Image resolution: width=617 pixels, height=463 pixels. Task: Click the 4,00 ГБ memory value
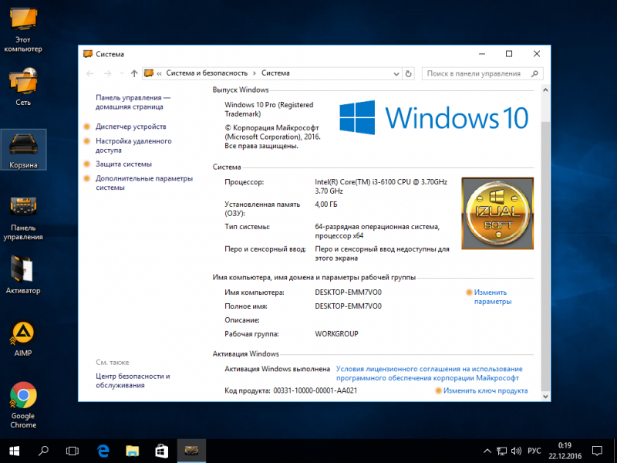pos(326,204)
